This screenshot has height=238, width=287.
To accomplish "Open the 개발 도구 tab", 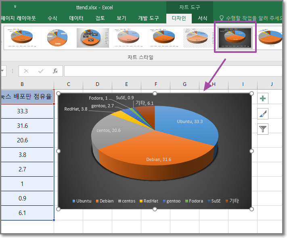I will point(149,18).
